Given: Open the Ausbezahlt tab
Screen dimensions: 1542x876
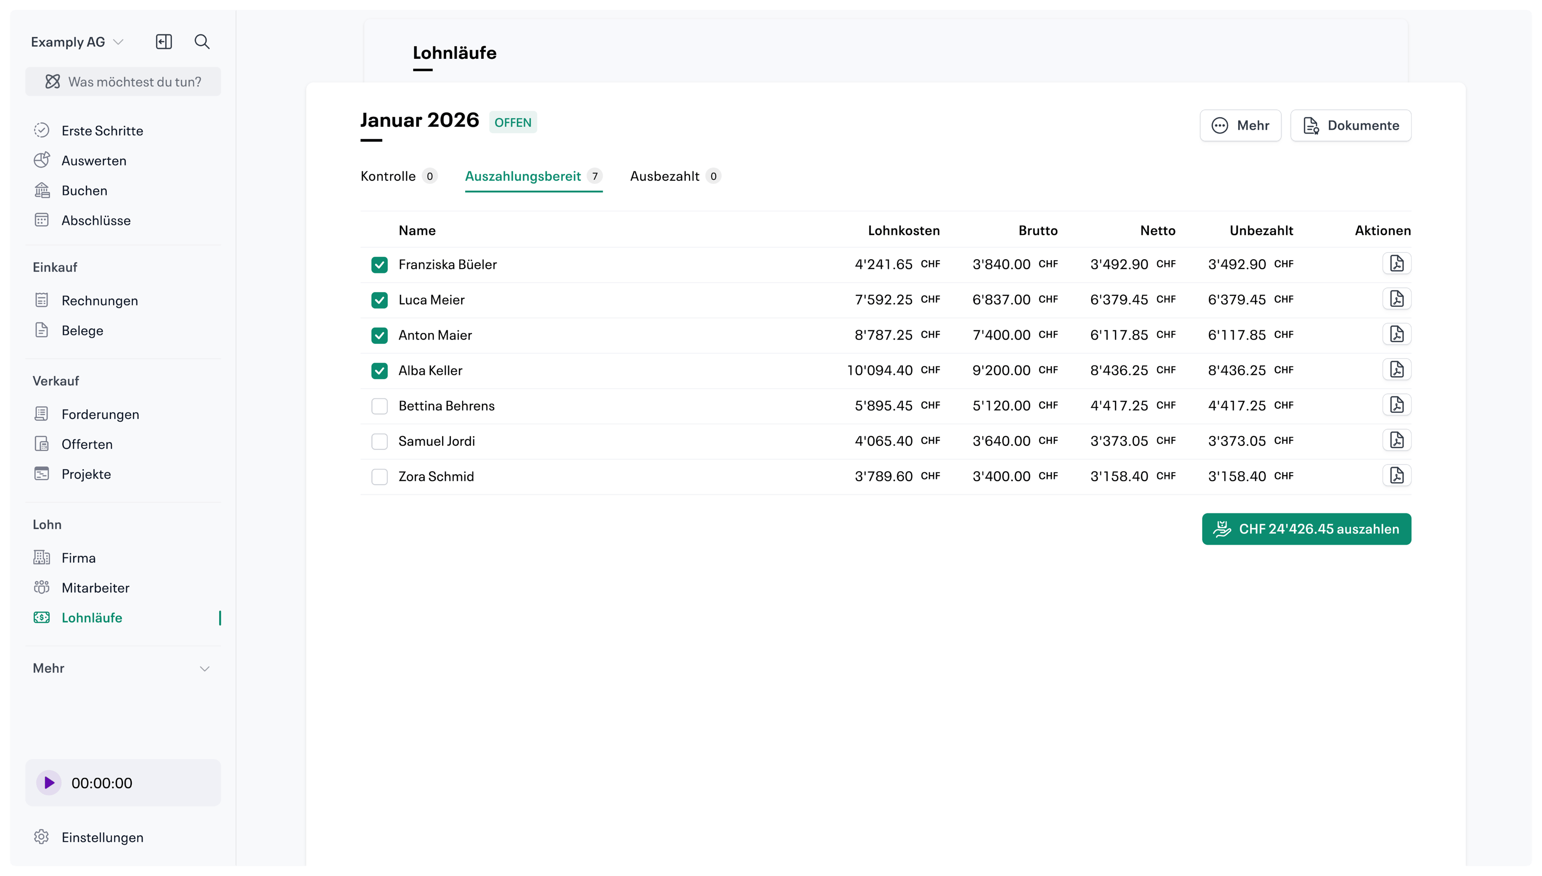Looking at the screenshot, I should 665,176.
